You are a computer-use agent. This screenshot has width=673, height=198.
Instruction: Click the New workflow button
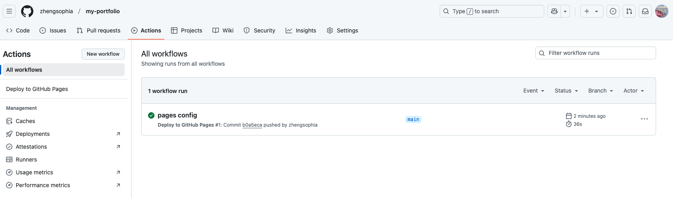tap(103, 54)
